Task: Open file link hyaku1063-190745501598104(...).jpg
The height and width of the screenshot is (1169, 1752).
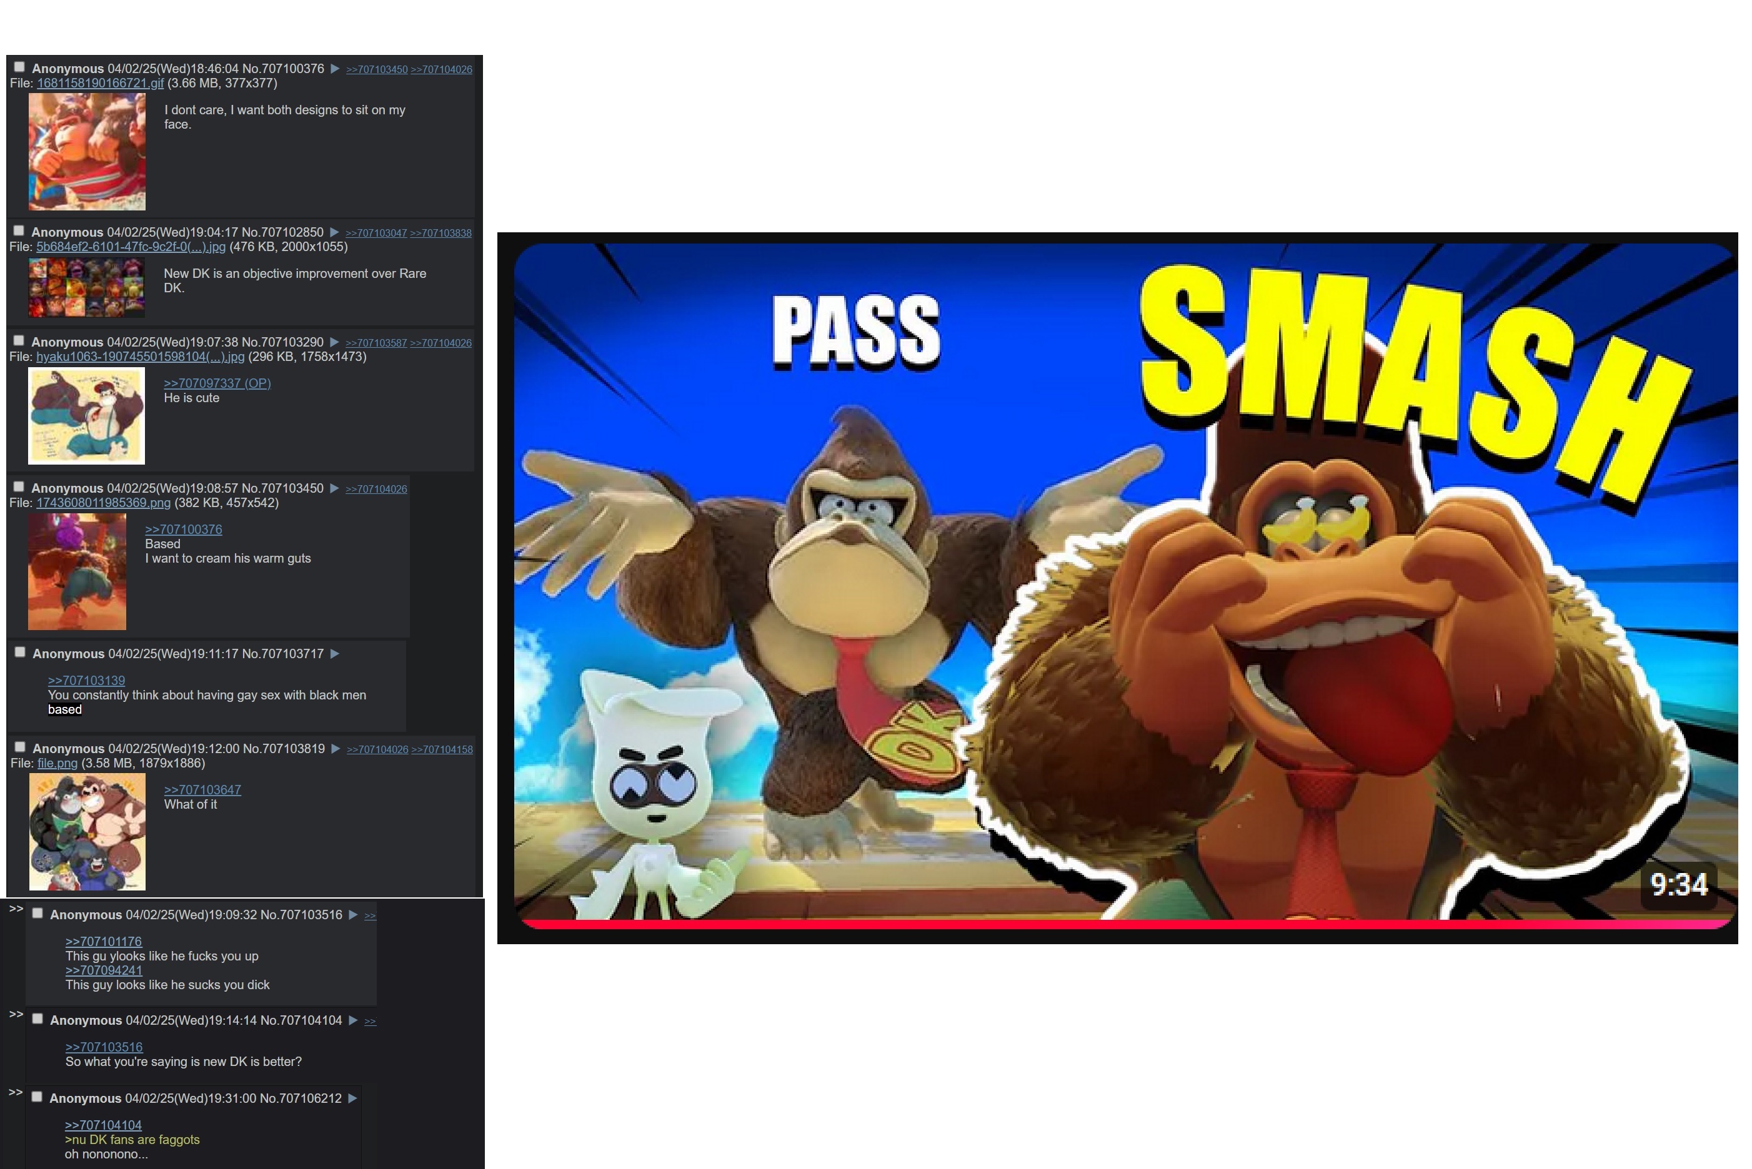Action: pos(140,357)
